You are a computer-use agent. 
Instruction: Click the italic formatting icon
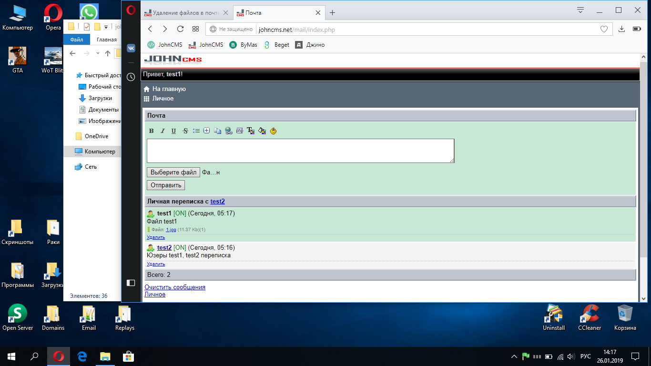tap(163, 131)
